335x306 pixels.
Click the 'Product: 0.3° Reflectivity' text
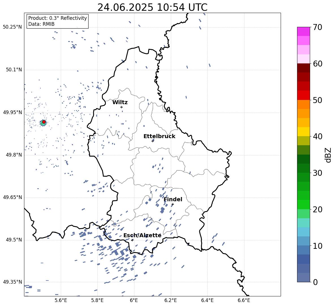click(x=57, y=18)
